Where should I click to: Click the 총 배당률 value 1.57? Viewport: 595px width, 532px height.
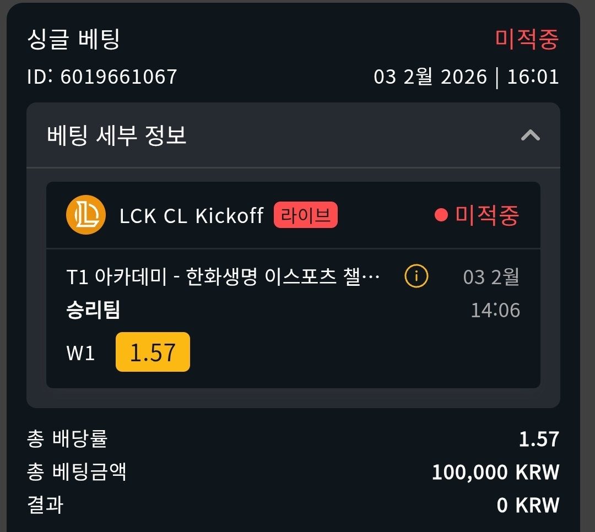pos(539,439)
